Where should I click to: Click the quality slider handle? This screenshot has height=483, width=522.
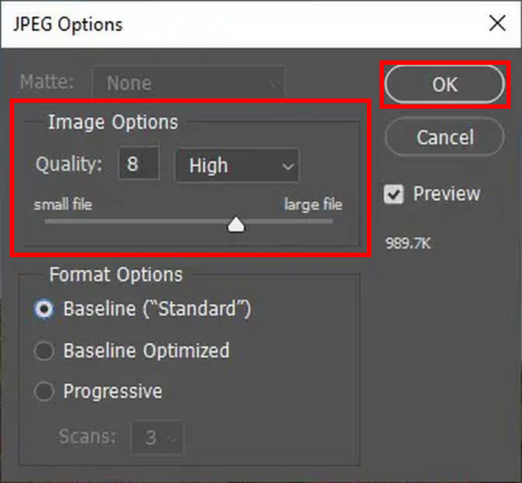point(236,224)
